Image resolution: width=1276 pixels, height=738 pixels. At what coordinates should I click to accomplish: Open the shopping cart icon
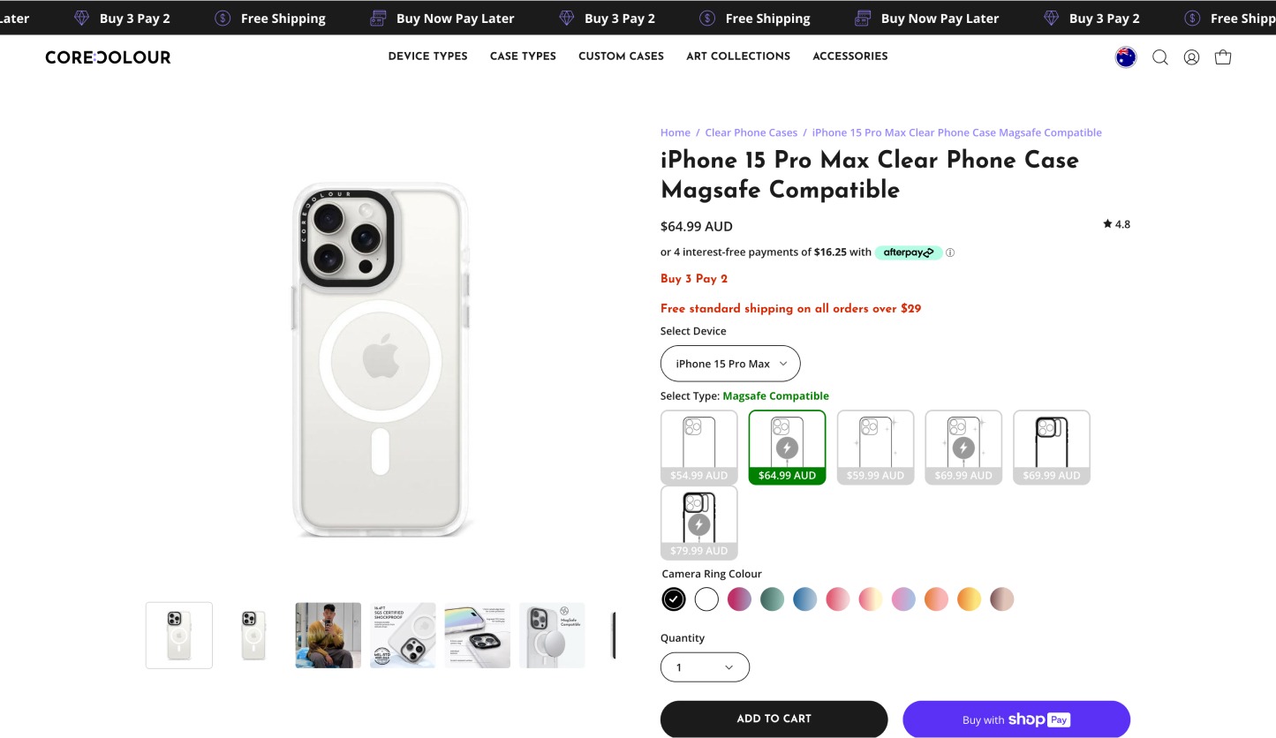tap(1223, 57)
